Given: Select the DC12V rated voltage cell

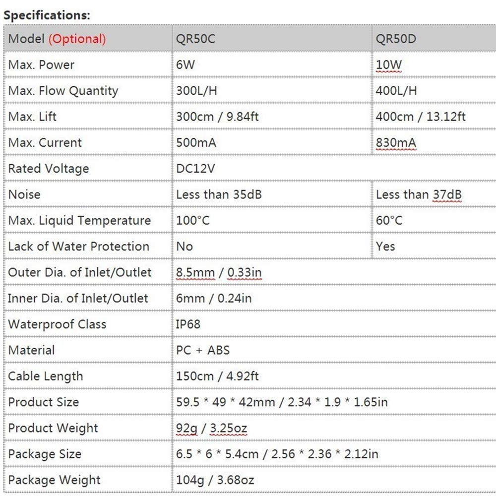Looking at the screenshot, I should pos(195,169).
